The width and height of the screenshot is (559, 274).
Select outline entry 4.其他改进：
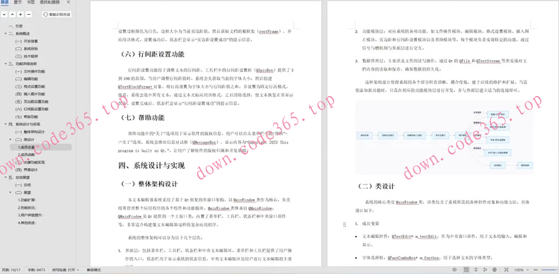27,222
